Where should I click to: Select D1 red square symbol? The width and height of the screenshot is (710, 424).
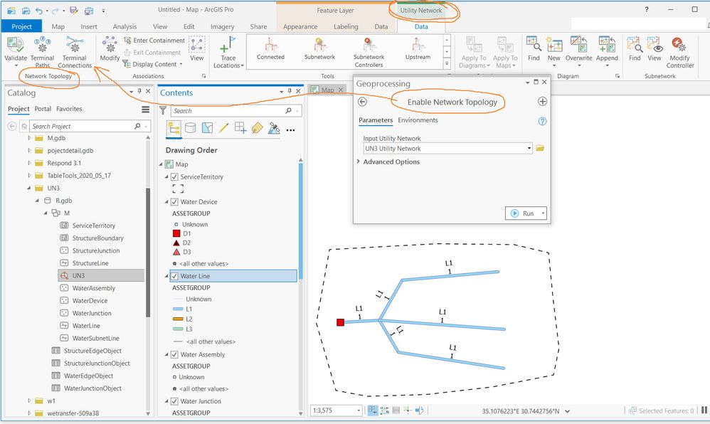[x=176, y=233]
